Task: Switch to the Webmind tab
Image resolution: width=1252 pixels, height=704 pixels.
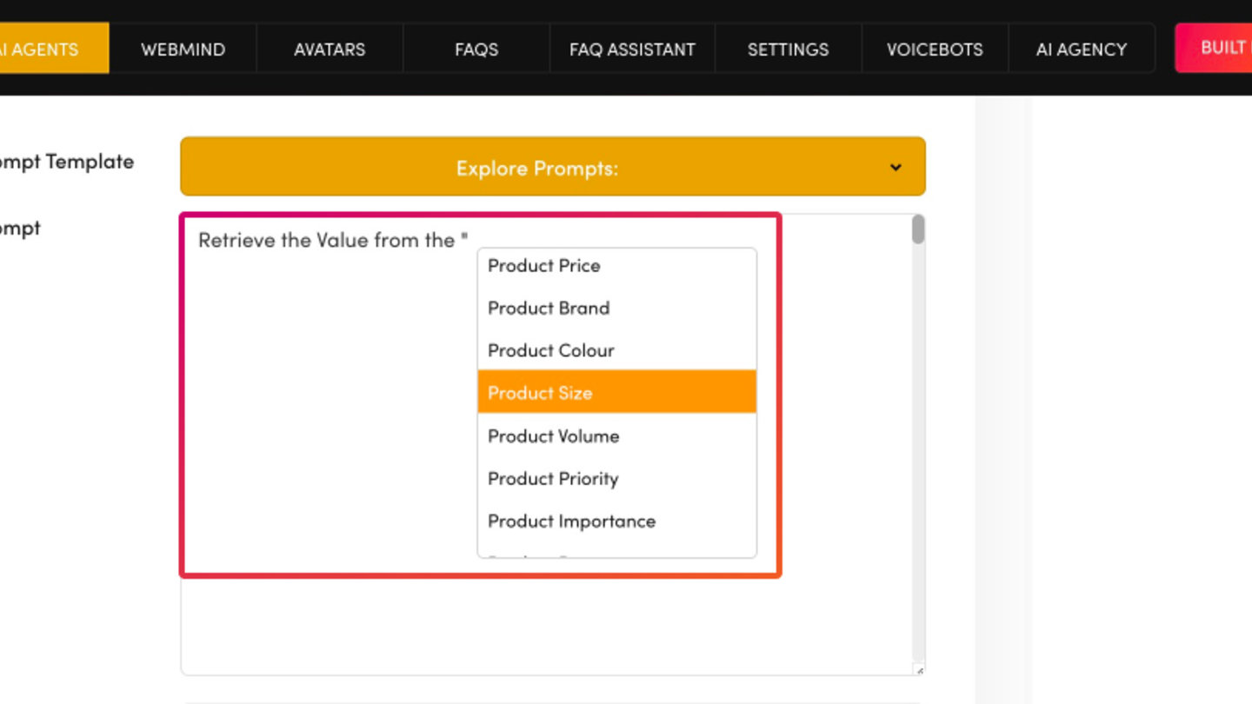Action: pyautogui.click(x=183, y=49)
